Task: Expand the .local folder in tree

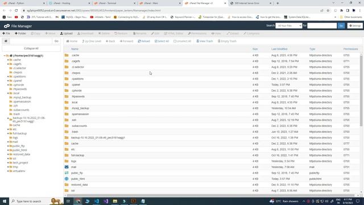Action: click(8, 93)
